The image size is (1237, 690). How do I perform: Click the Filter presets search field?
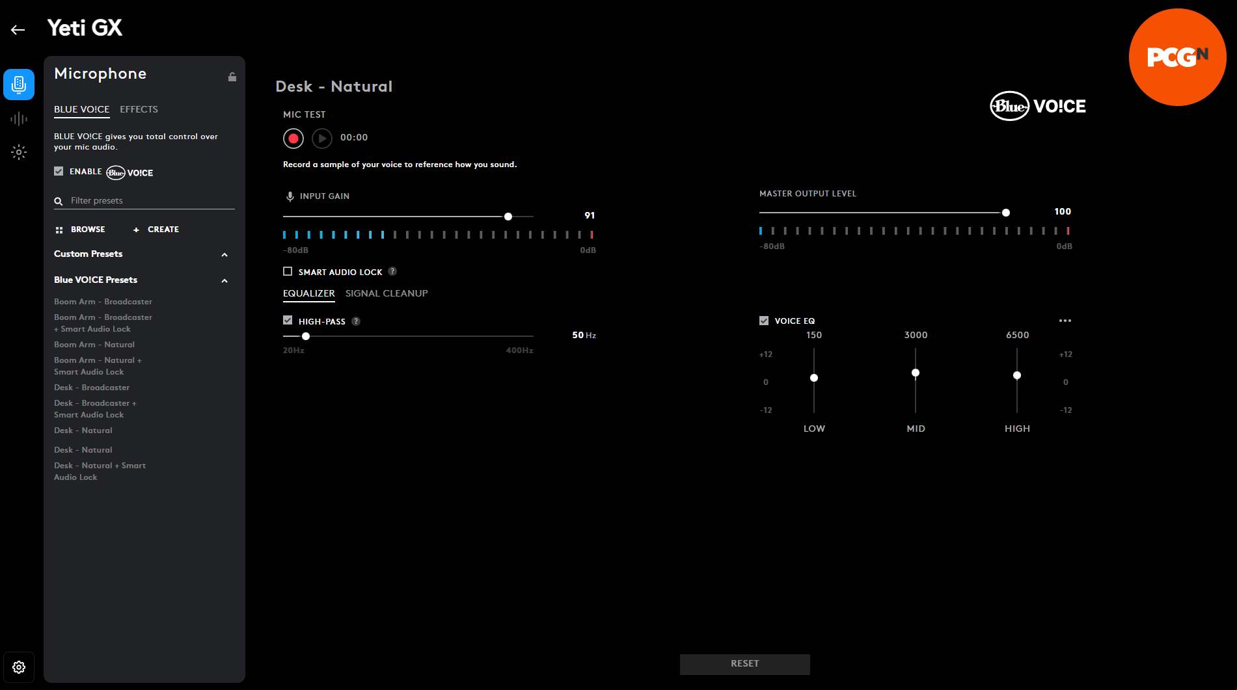(x=144, y=201)
